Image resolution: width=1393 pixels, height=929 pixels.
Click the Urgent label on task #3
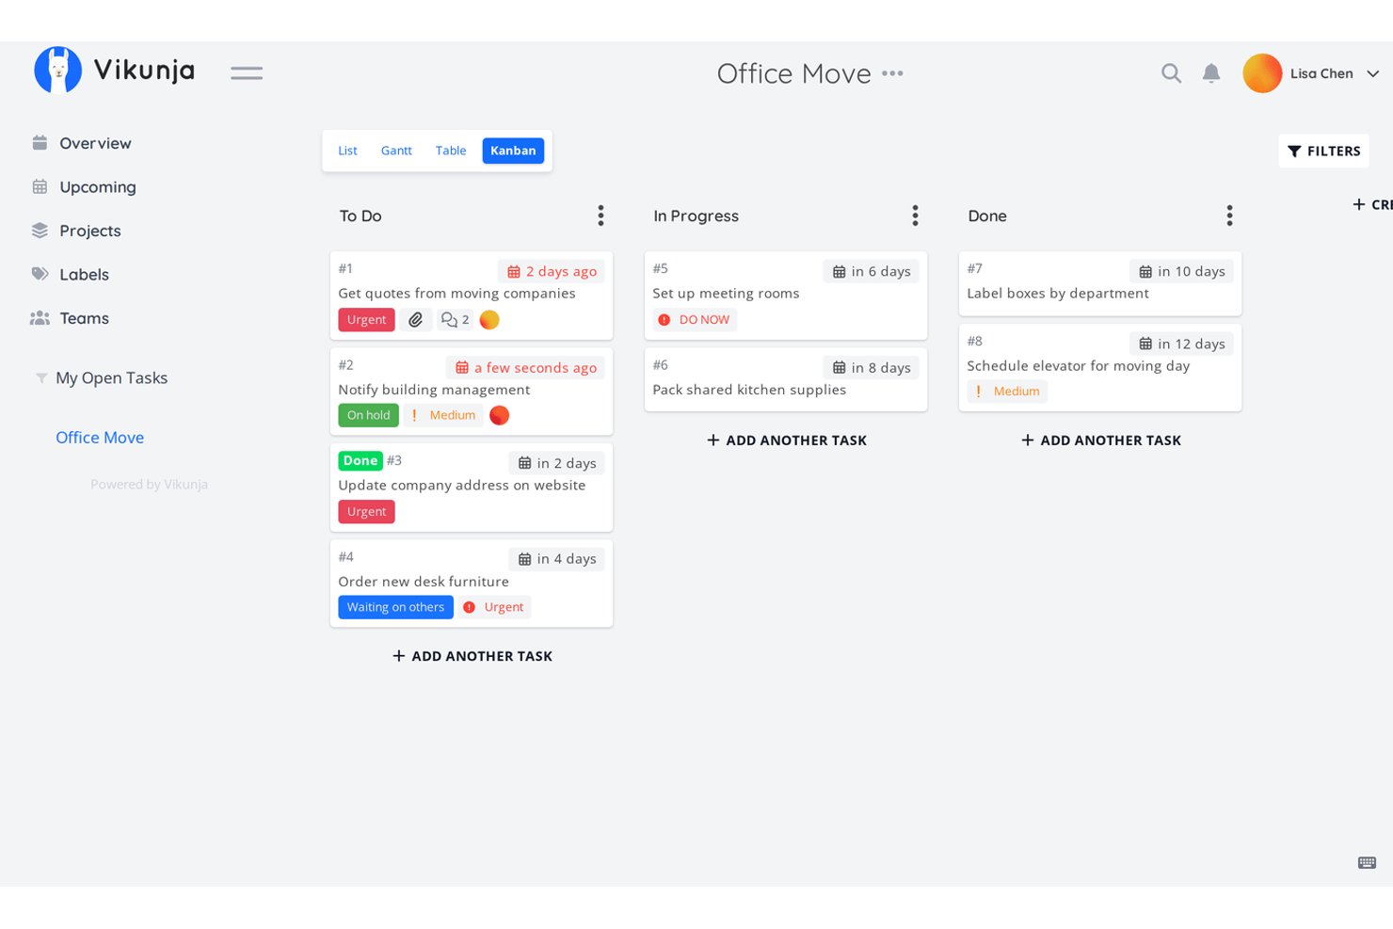(x=366, y=512)
